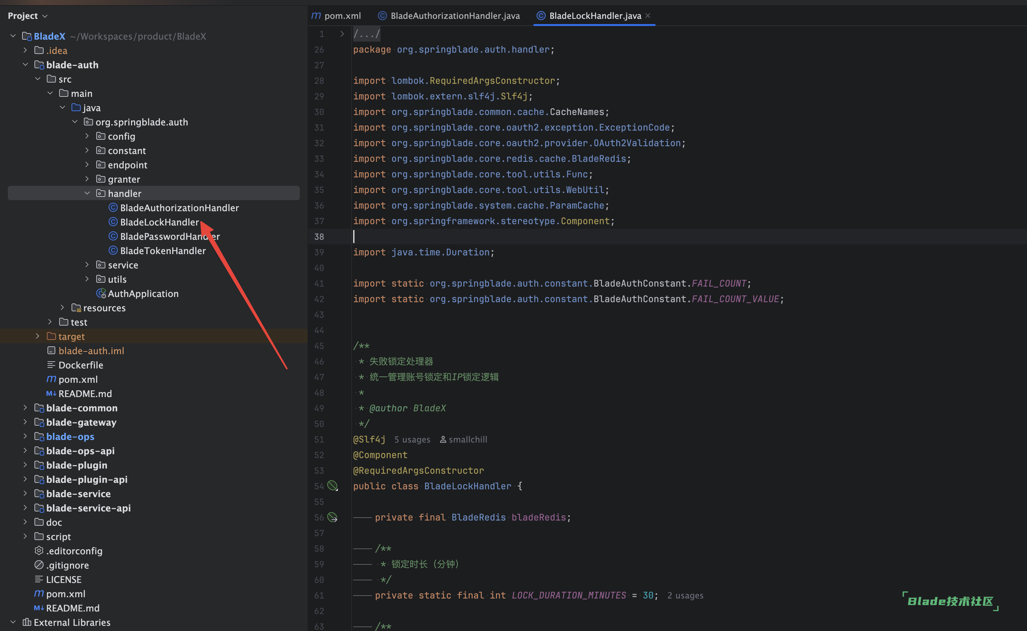Viewport: 1027px width, 631px height.
Task: Click FAIL_COUNT_VALUE constant in import
Action: [735, 299]
